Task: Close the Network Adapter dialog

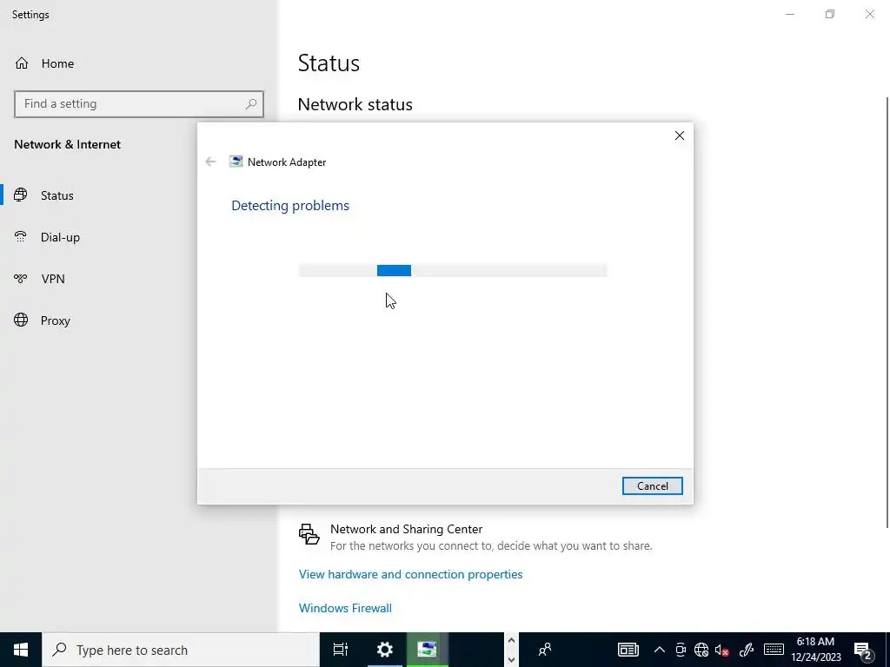Action: pyautogui.click(x=680, y=135)
